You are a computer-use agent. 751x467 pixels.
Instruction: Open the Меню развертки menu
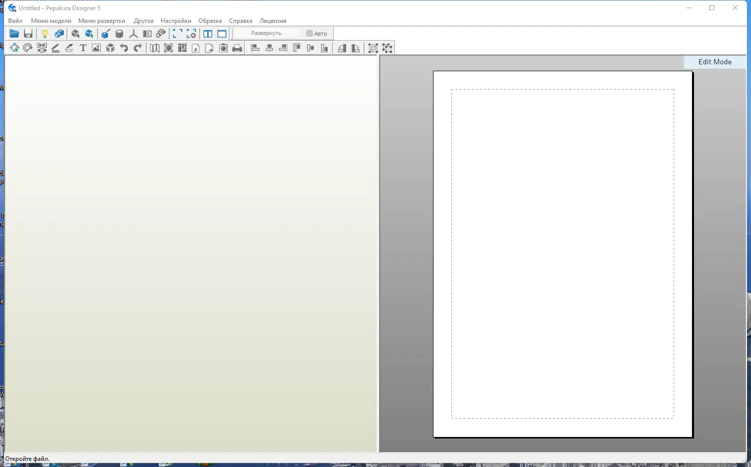102,21
